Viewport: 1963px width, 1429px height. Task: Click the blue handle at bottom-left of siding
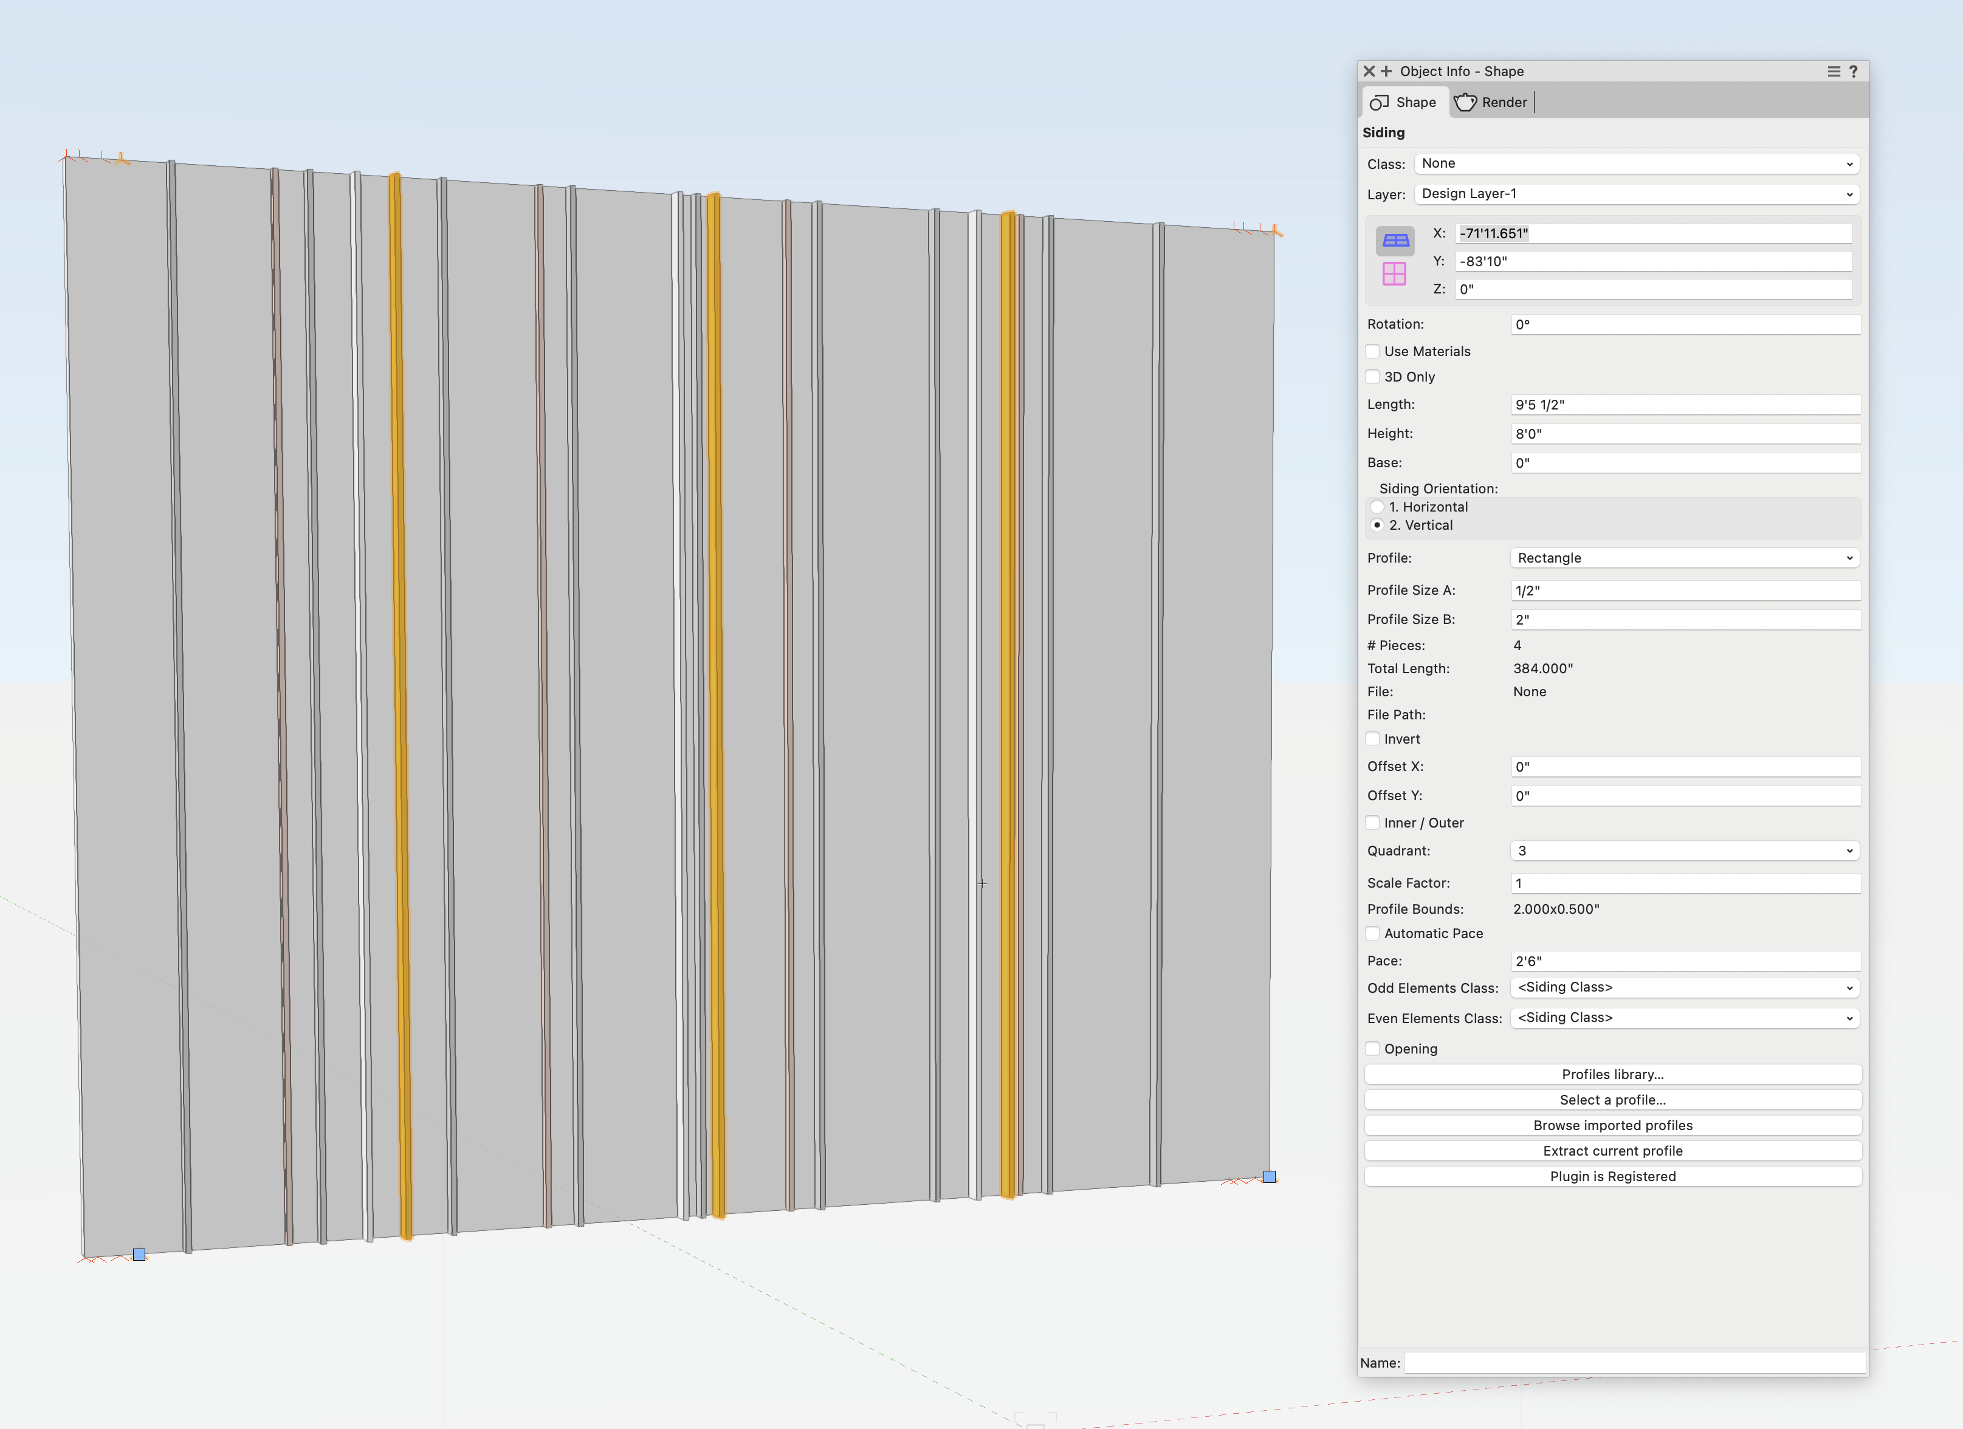coord(139,1254)
